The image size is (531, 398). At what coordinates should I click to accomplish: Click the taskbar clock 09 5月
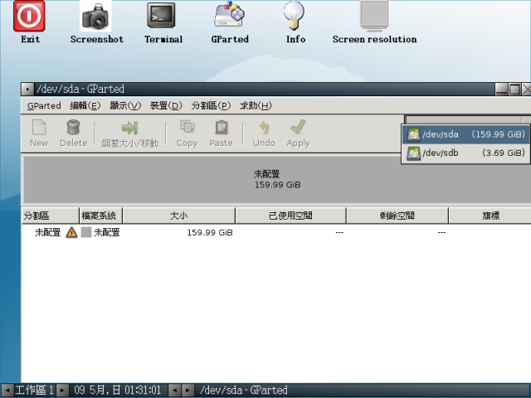click(117, 391)
